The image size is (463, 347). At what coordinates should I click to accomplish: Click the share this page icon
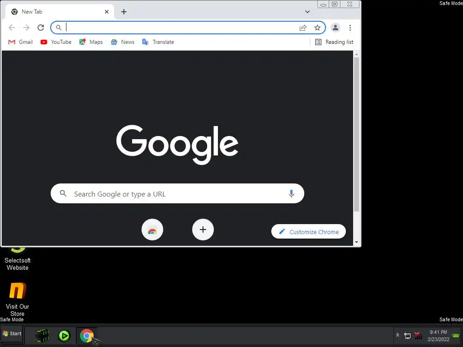[x=303, y=28]
